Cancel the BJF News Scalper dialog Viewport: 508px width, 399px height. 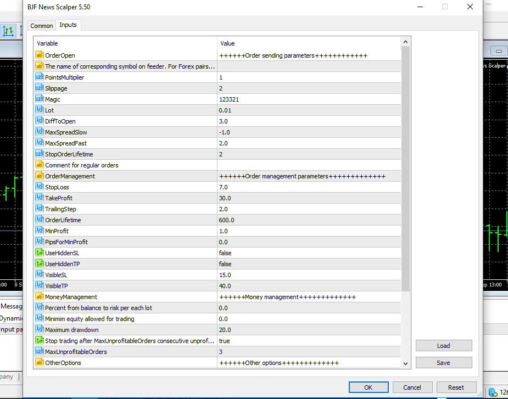pyautogui.click(x=412, y=387)
